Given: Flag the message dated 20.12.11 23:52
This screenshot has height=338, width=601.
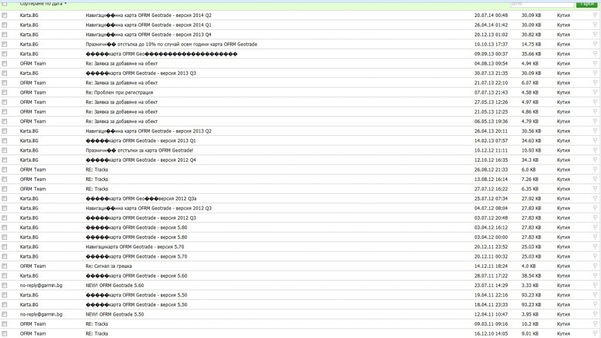Looking at the screenshot, I should pyautogui.click(x=595, y=247).
